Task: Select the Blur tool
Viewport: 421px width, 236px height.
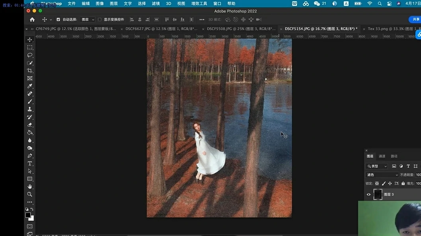Action: [x=30, y=140]
